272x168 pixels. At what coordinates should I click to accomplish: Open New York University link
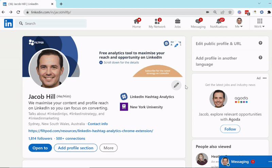(x=141, y=107)
